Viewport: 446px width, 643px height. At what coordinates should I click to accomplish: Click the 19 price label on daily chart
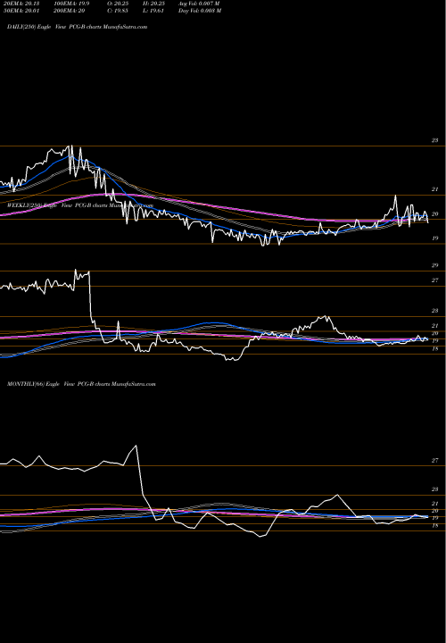click(434, 238)
